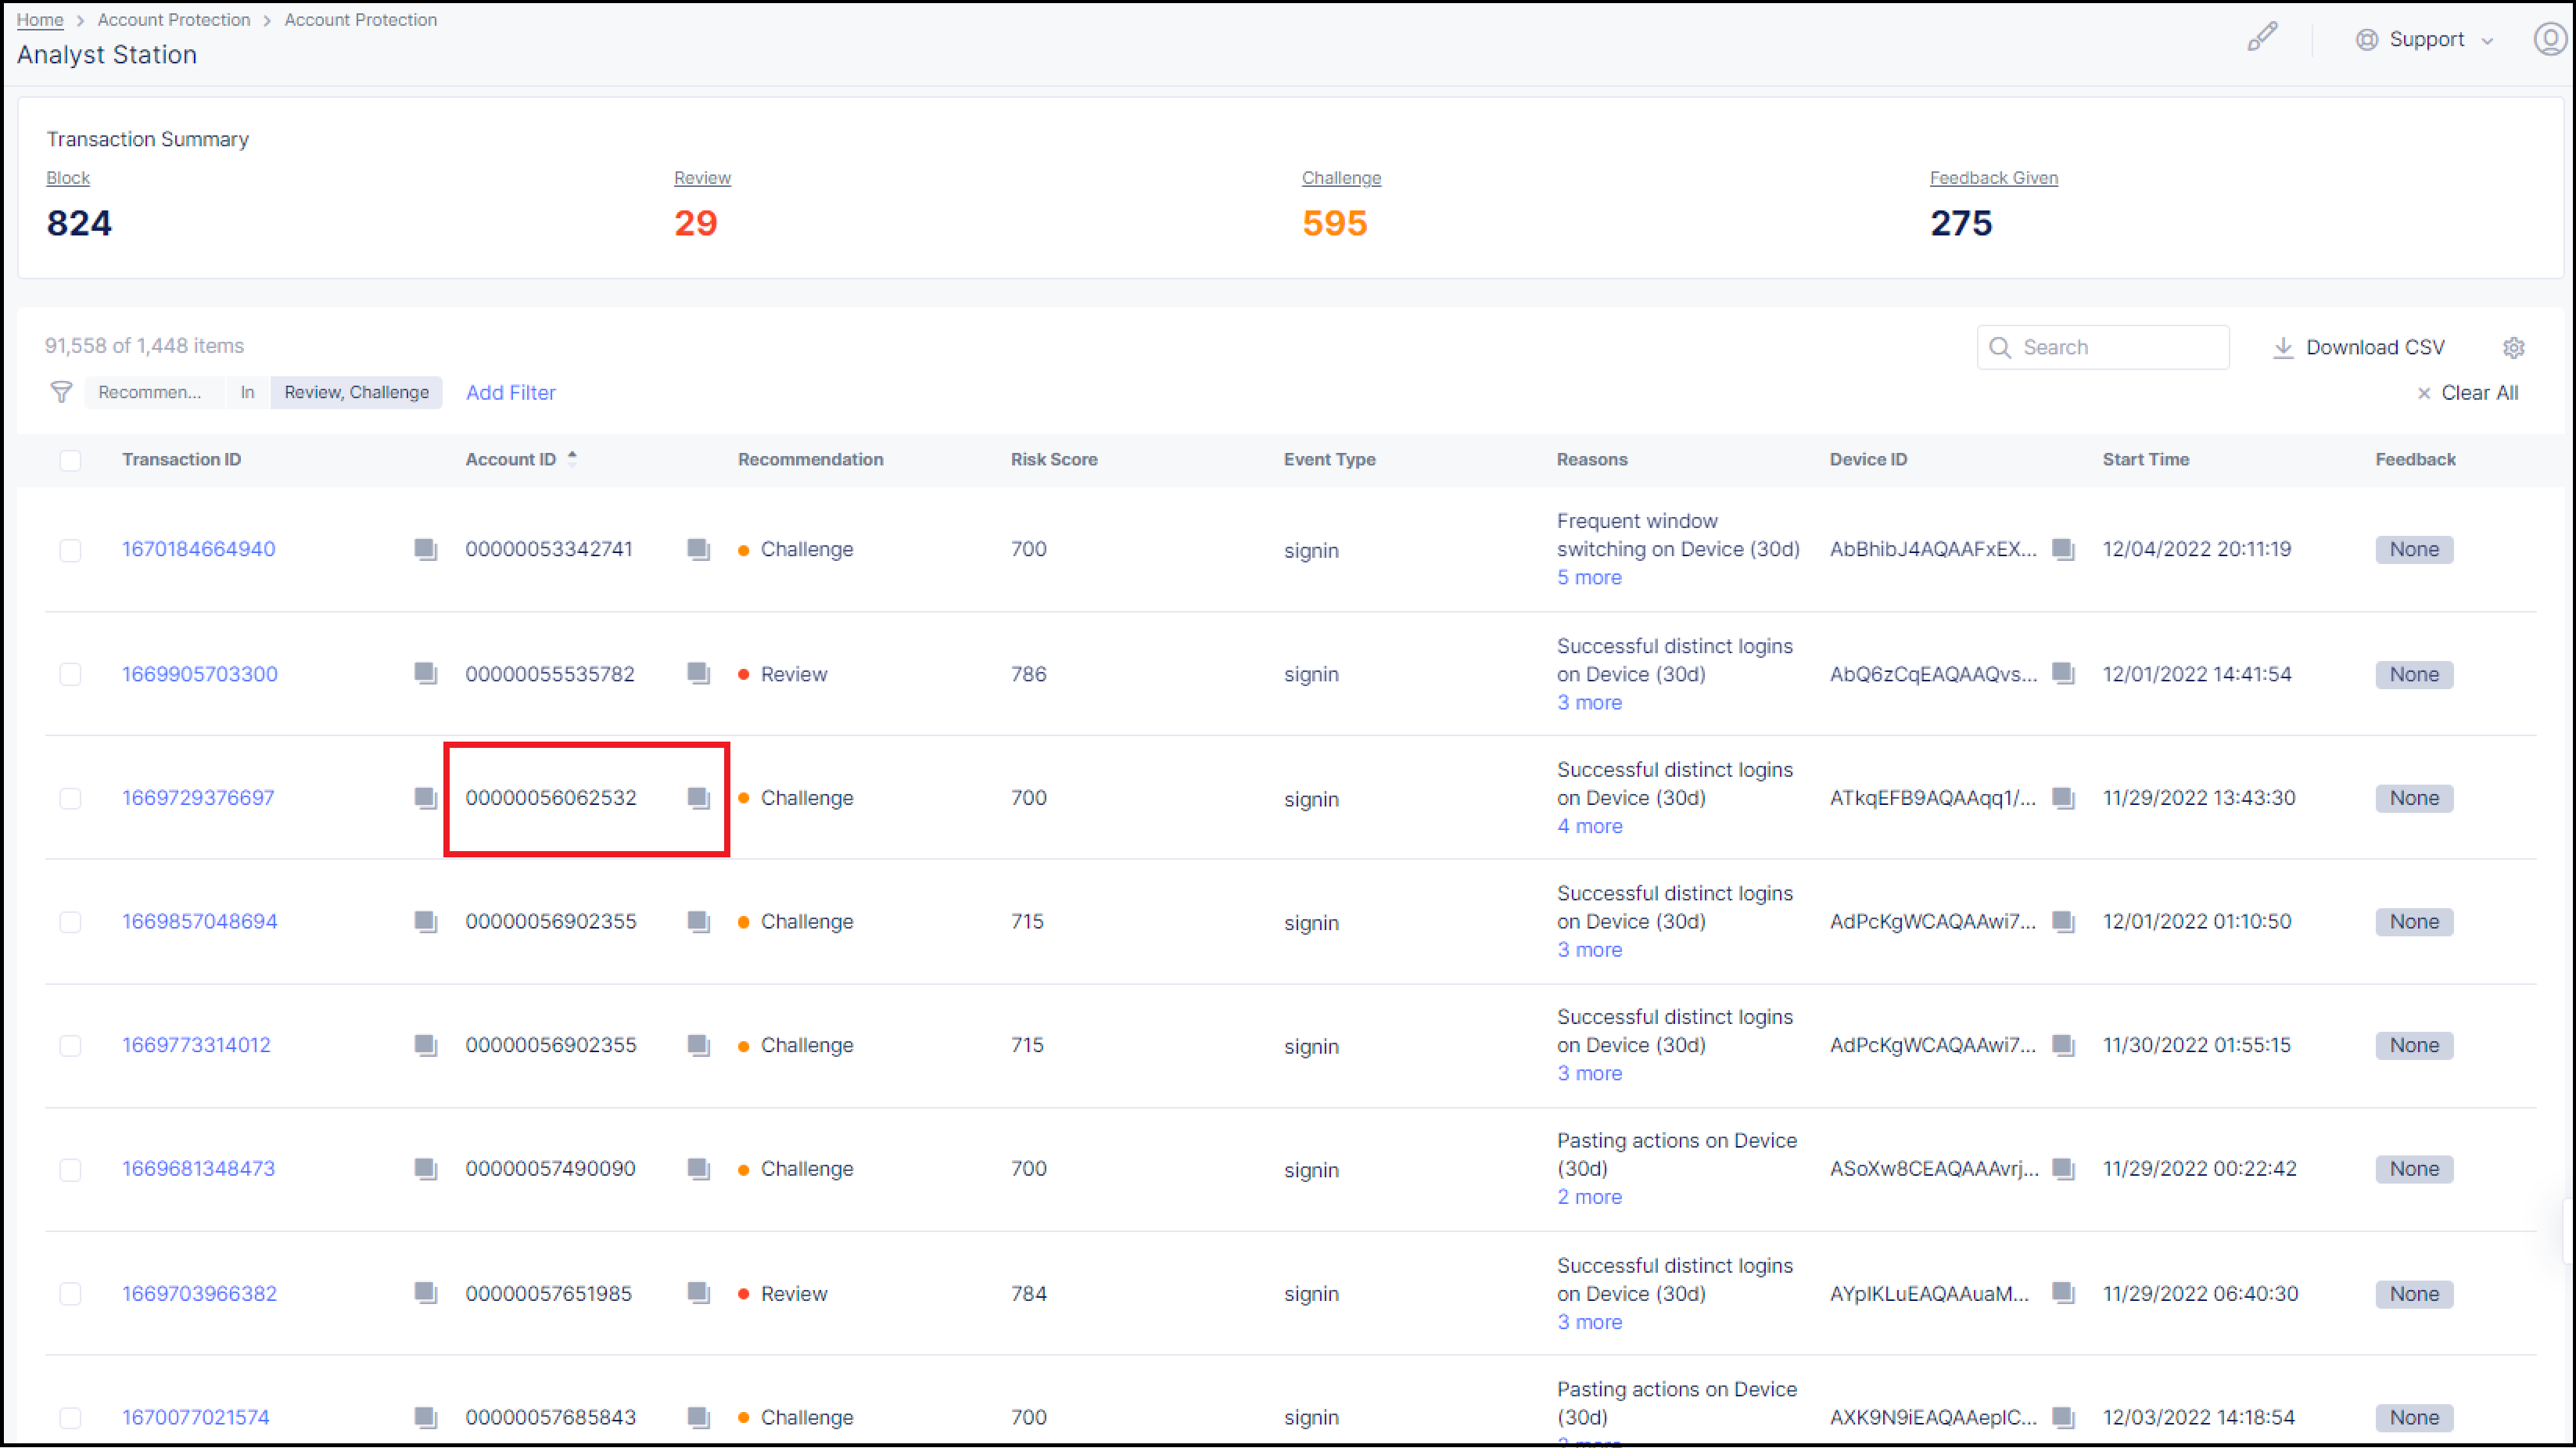This screenshot has height=1448, width=2576.
Task: Select the pencil edit icon in the header
Action: (x=2262, y=37)
